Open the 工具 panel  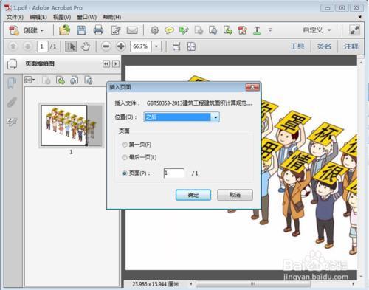point(297,46)
